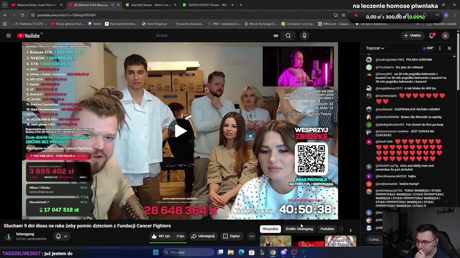460x258 pixels.
Task: Close the live chat panel
Action: pyautogui.click(x=449, y=48)
